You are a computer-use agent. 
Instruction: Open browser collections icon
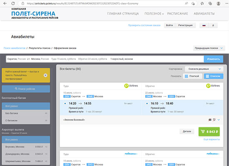(x=210, y=3)
